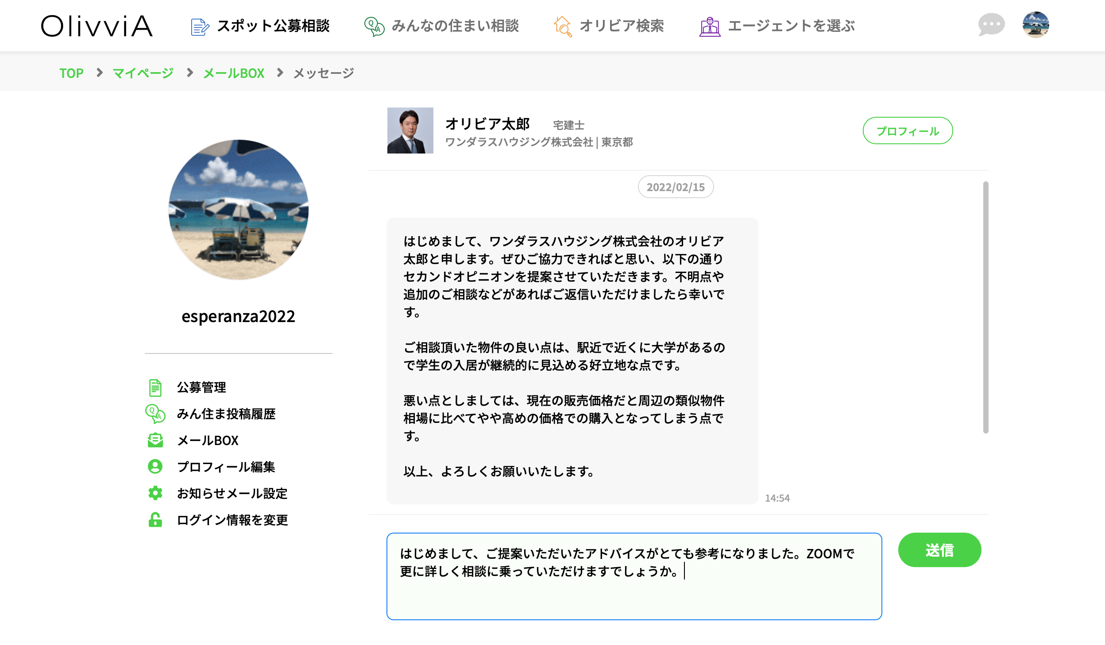Open the chat bubble icon in the header
Screen dimensions: 1105x645
pyautogui.click(x=992, y=25)
